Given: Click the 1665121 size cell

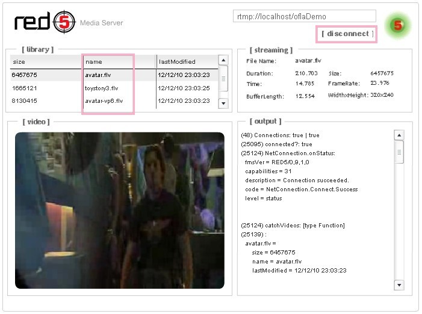Looking at the screenshot, I should click(x=24, y=88).
